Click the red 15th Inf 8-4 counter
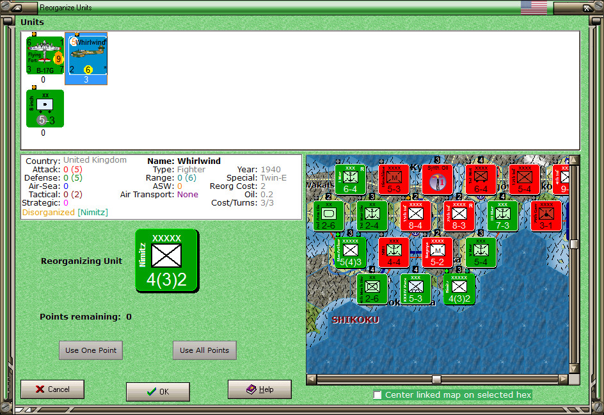This screenshot has width=604, height=415. click(416, 216)
